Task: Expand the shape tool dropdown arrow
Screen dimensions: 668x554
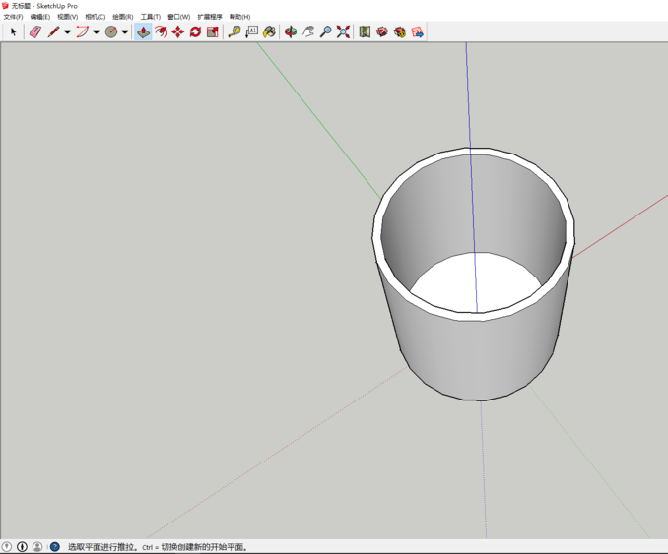Action: click(x=125, y=31)
